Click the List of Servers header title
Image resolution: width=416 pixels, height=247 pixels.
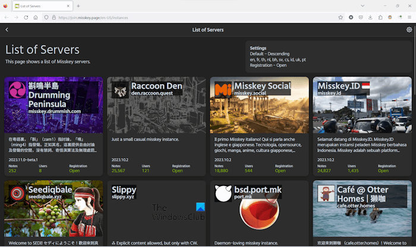click(208, 30)
